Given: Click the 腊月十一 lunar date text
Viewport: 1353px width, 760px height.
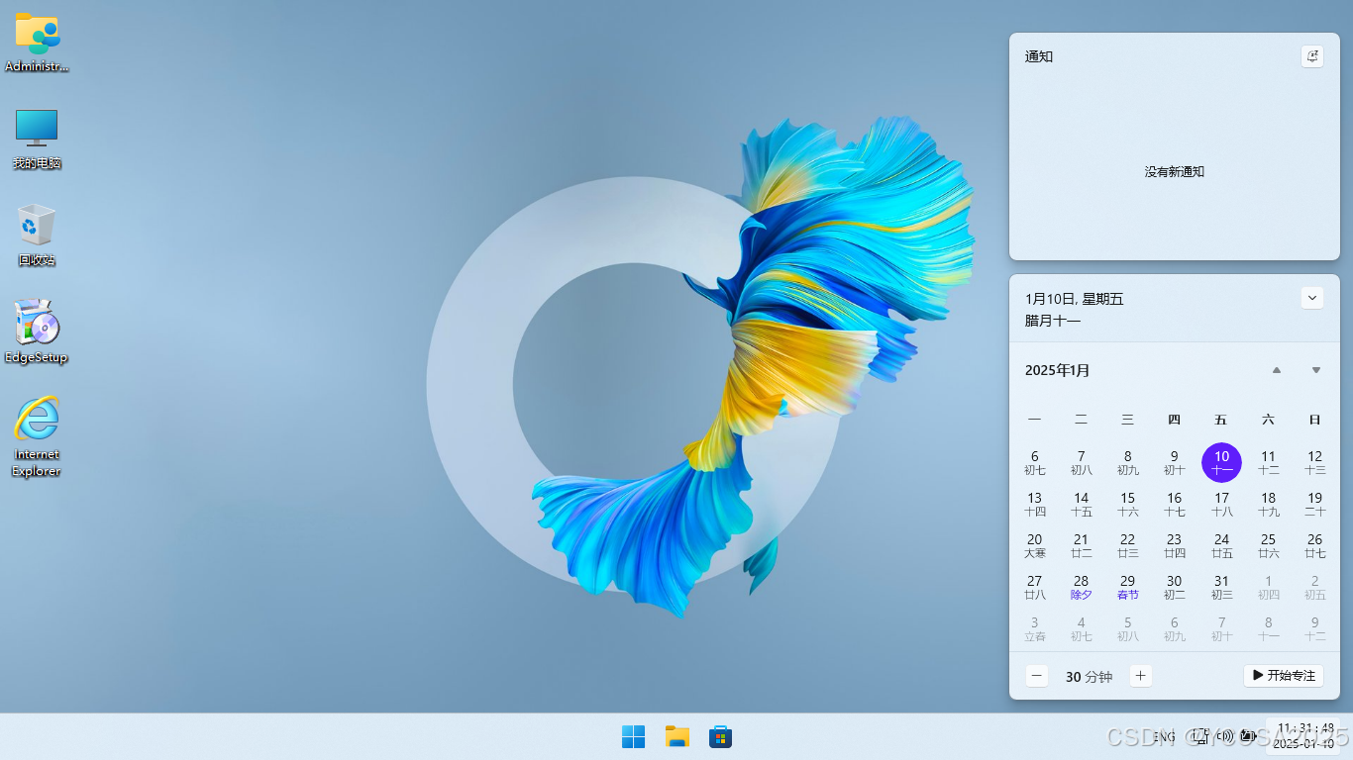Looking at the screenshot, I should point(1052,321).
